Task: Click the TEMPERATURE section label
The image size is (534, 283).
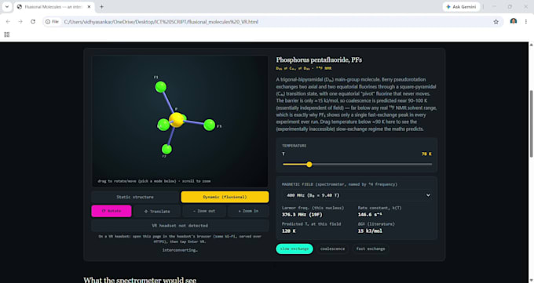Action: [294, 146]
